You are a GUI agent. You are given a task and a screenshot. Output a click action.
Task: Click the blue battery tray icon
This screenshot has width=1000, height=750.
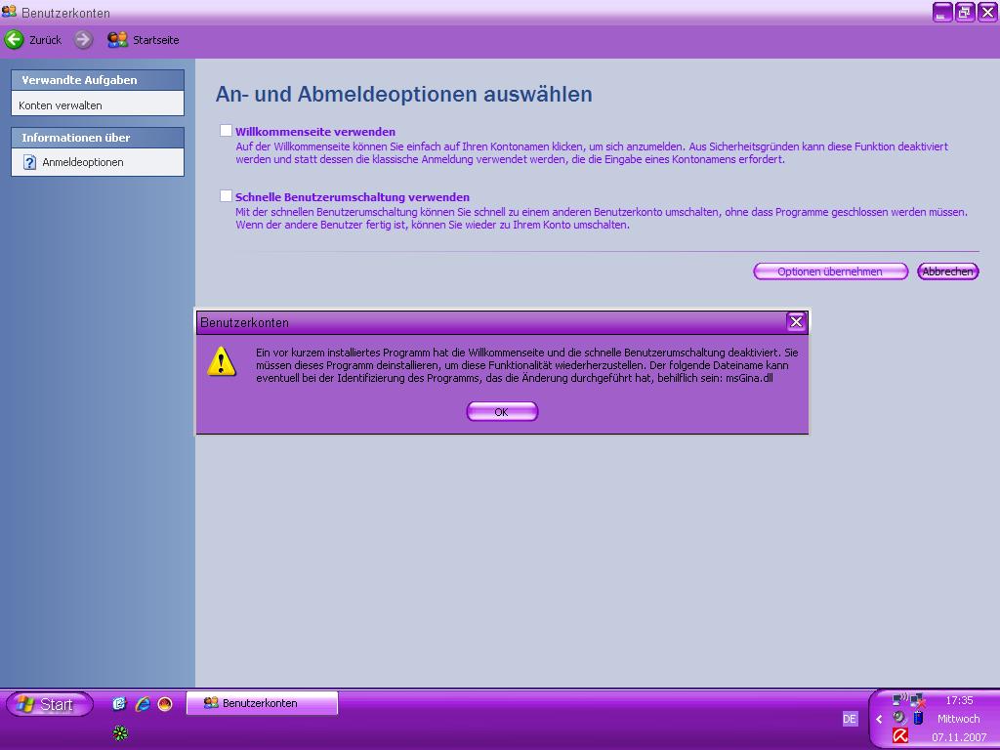tap(918, 718)
